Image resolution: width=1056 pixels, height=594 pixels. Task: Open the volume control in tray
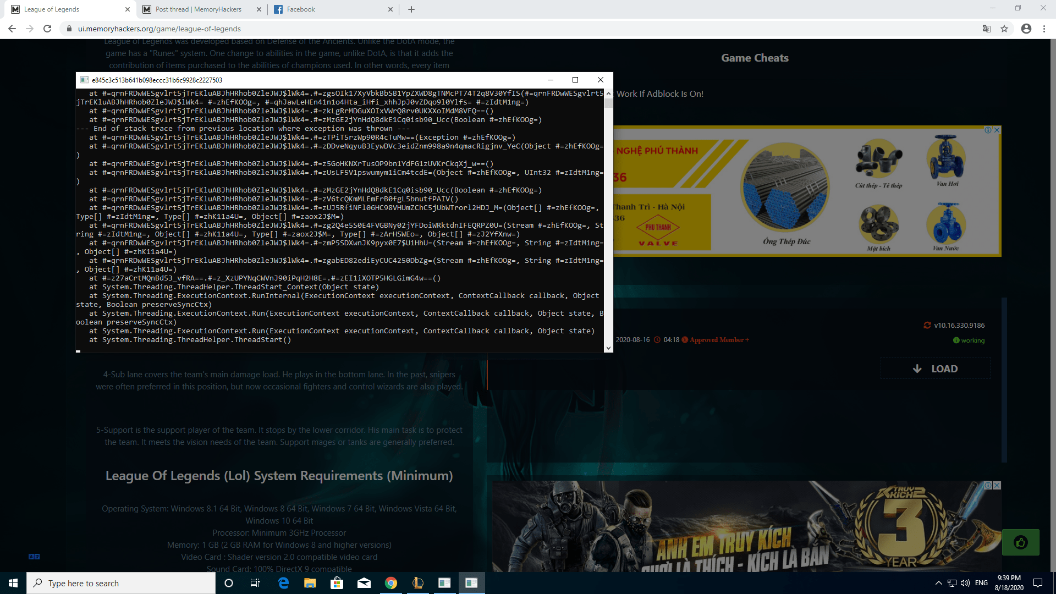(x=965, y=583)
